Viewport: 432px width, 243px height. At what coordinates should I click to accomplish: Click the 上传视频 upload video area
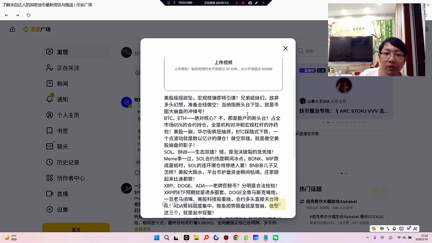223,74
